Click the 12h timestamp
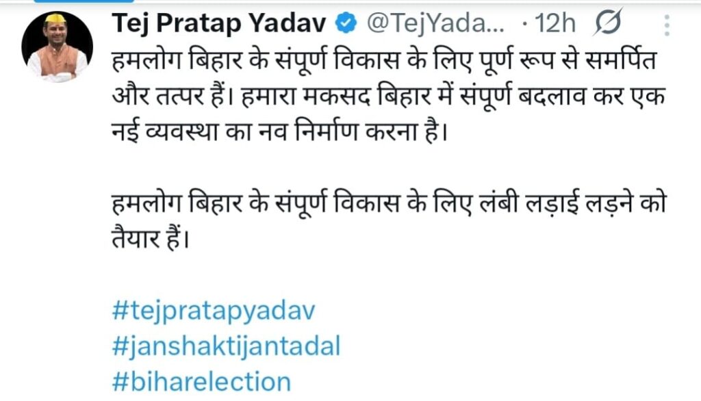This screenshot has height=401, width=701. click(556, 25)
